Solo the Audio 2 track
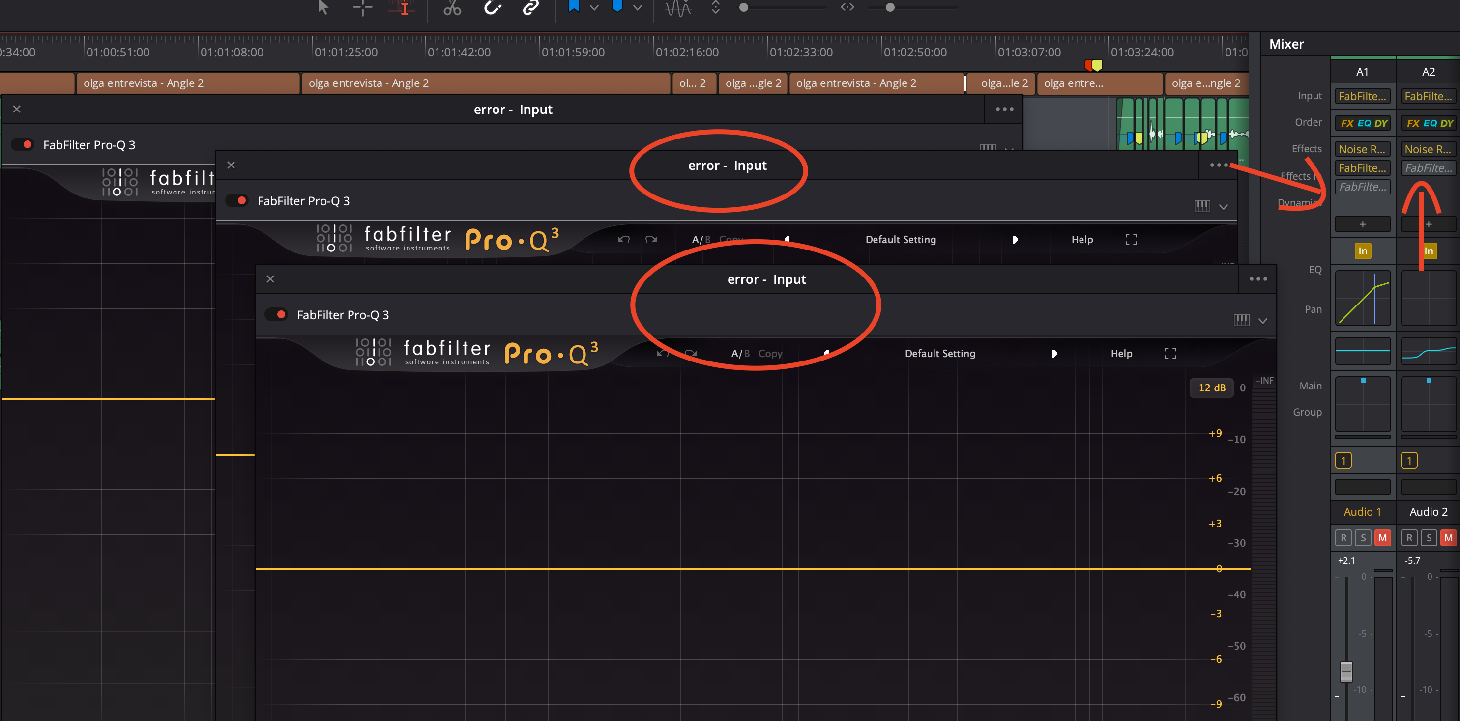Viewport: 1460px width, 721px height. pos(1429,537)
